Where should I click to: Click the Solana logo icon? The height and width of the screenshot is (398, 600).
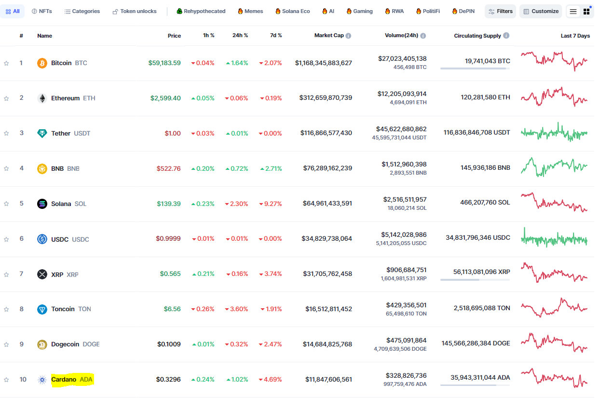pos(42,204)
